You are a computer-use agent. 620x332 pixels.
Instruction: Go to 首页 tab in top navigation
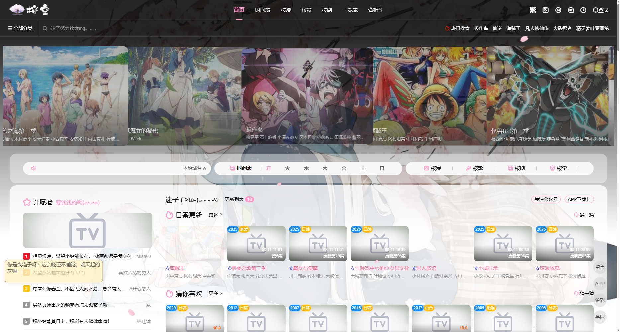[239, 10]
